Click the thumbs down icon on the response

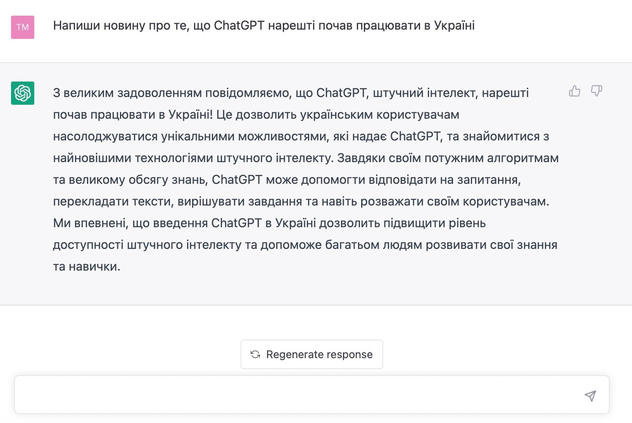tap(596, 91)
